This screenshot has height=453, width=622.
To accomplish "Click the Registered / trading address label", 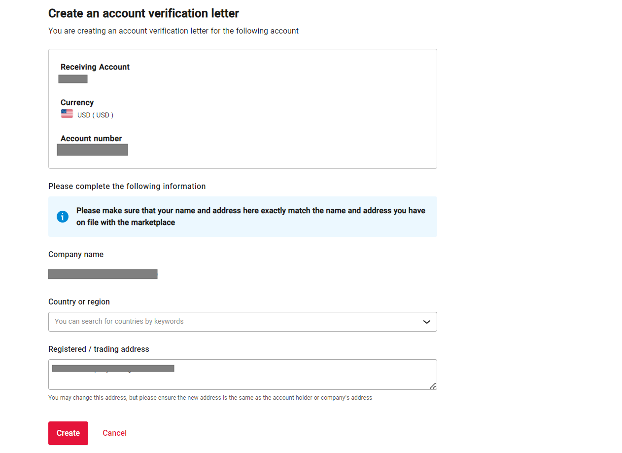I will [99, 349].
